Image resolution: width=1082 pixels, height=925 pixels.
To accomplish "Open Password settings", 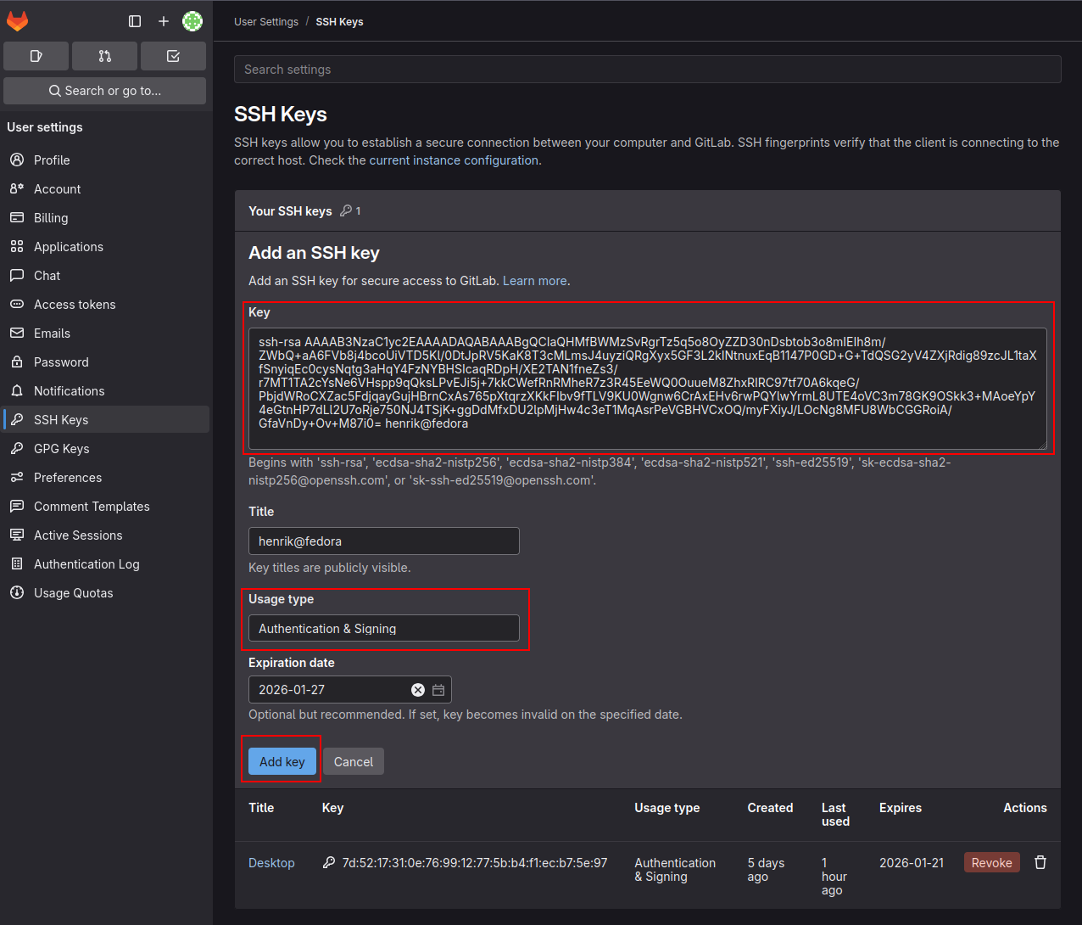I will [x=106, y=362].
